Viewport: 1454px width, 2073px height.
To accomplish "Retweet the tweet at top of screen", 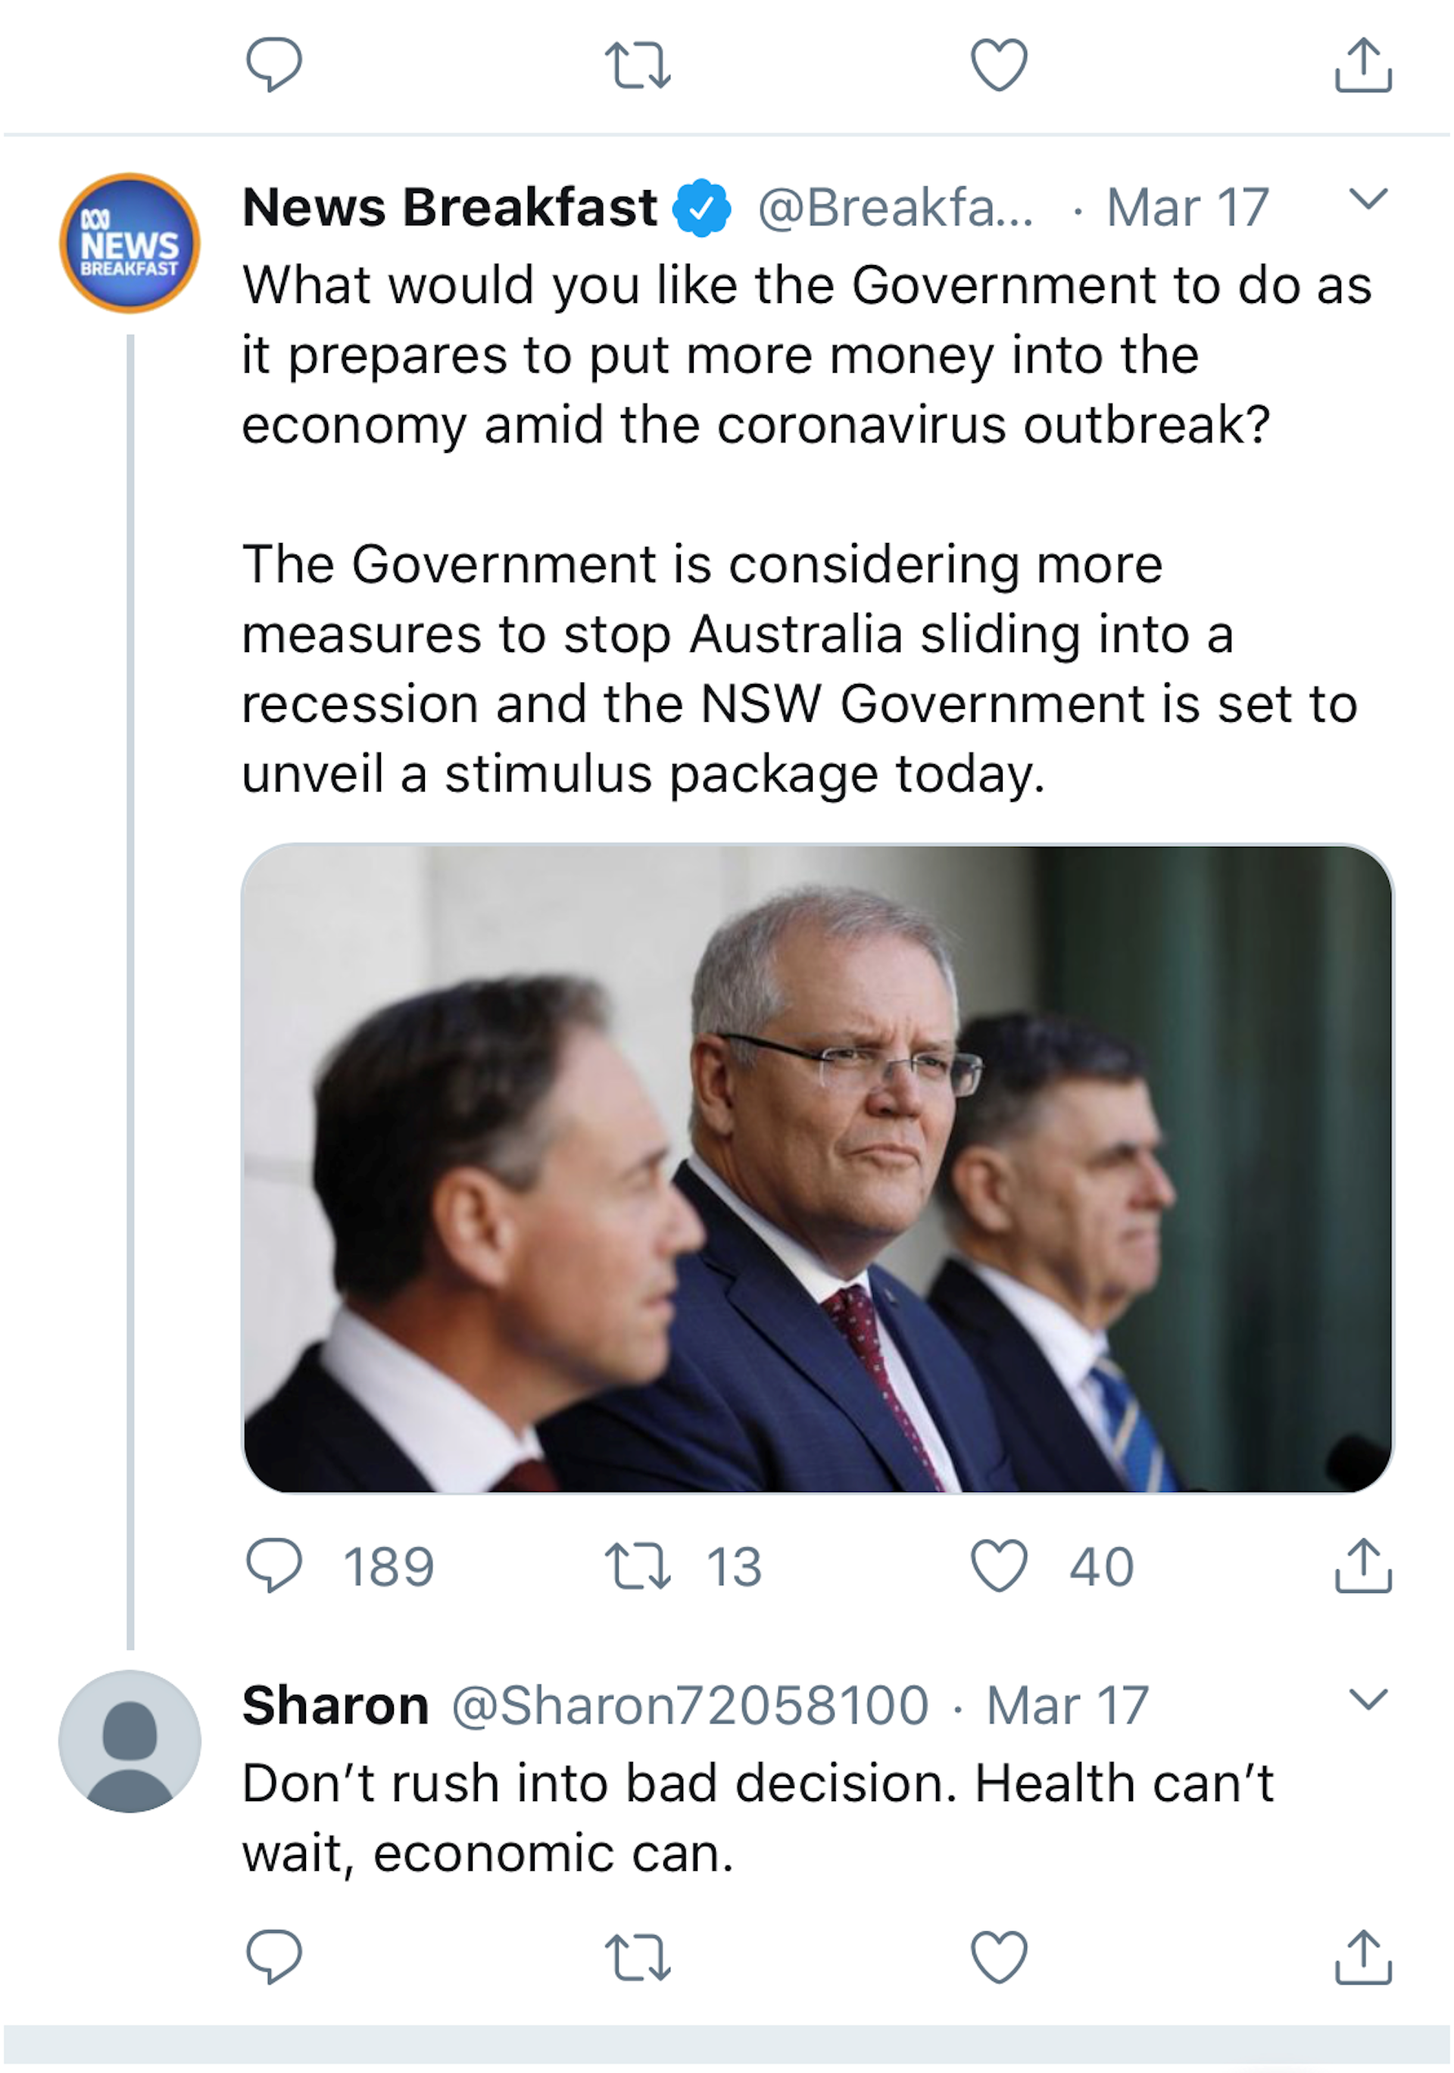I will 637,65.
